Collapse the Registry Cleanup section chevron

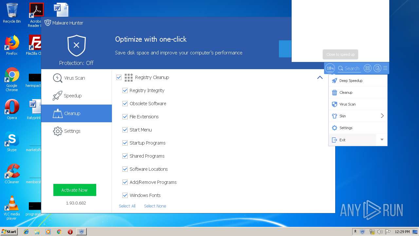click(320, 78)
